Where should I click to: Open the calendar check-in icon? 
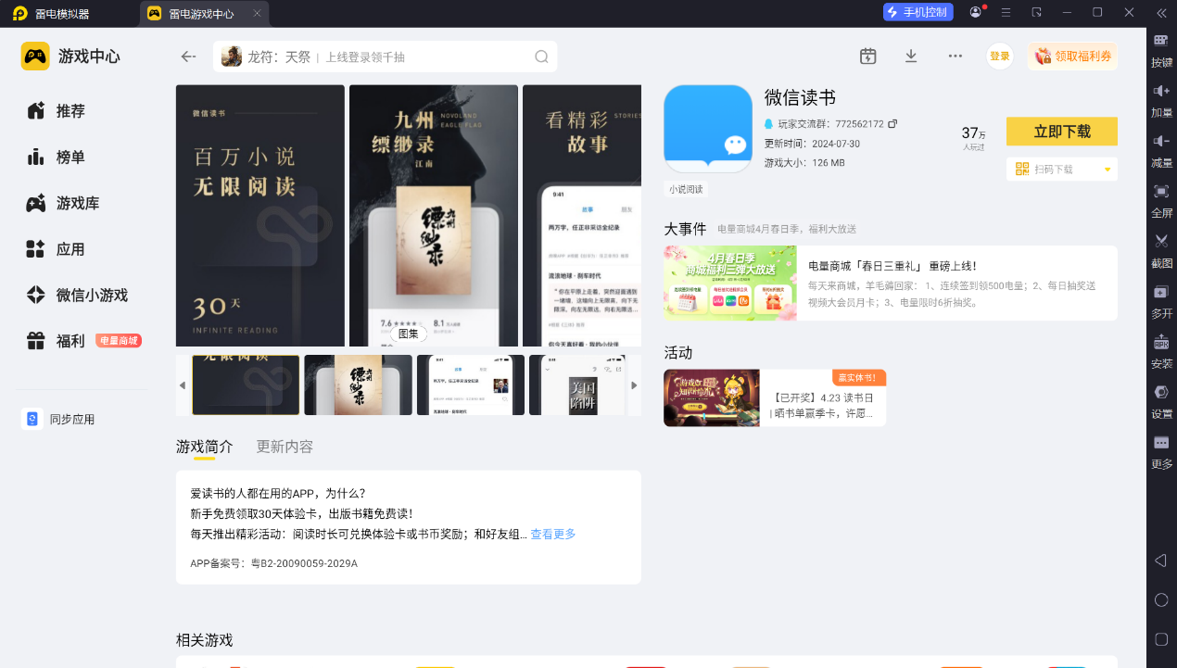(867, 57)
